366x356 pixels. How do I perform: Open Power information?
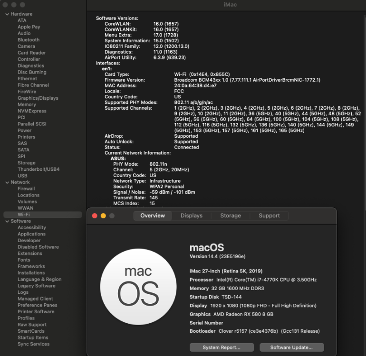pyautogui.click(x=25, y=131)
